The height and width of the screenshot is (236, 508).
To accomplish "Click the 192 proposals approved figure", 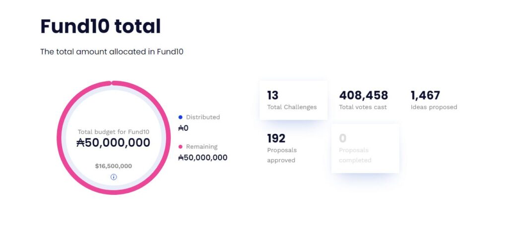I will [x=276, y=138].
